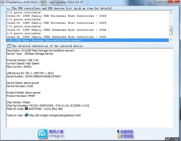Open the 作者邮箱 author email link
This screenshot has width=181, height=141.
click(x=127, y=136)
